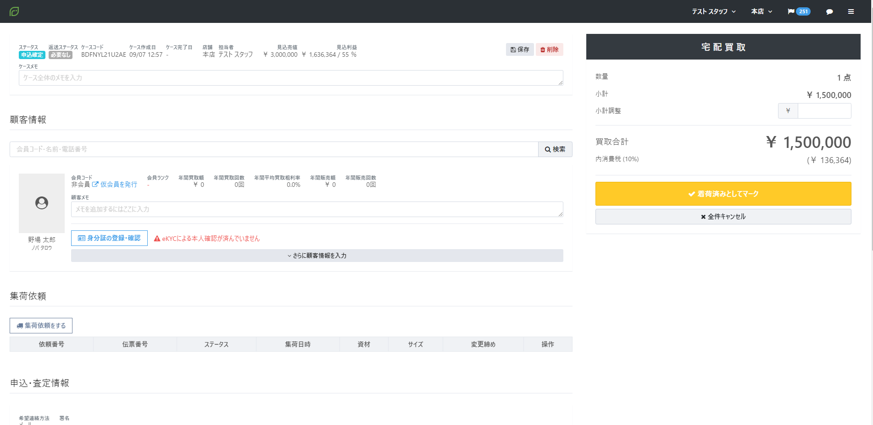The image size is (873, 425).
Task: Click the 見込利益 ¥ 1,636,364 / 55 % value
Action: point(329,54)
